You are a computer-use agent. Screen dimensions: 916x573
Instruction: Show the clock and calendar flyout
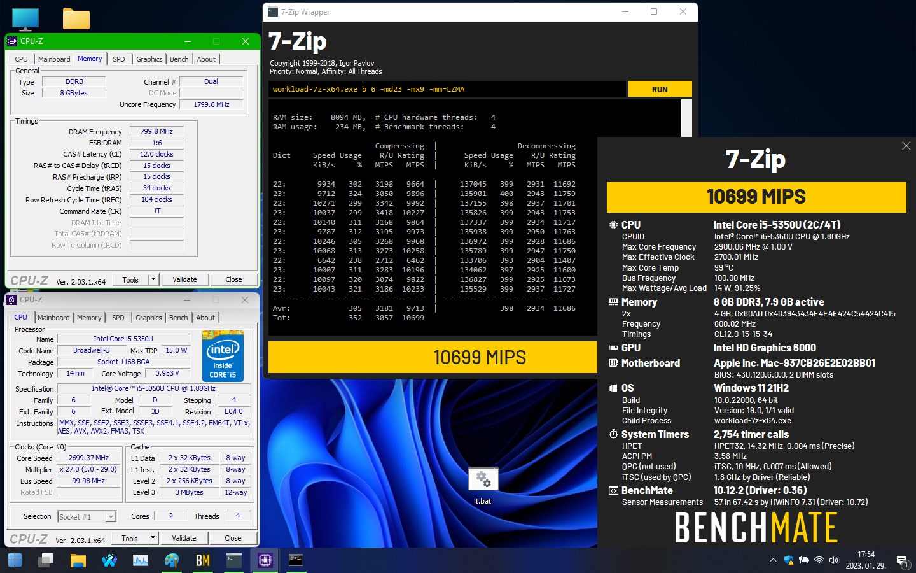click(866, 560)
